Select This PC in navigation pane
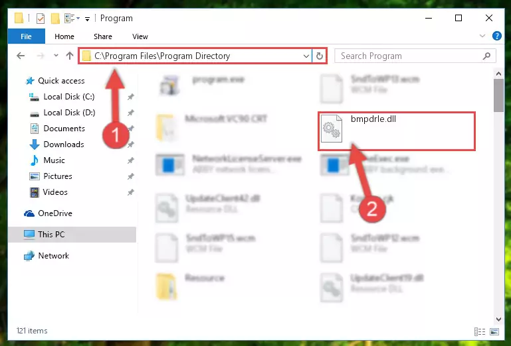Screen dimensions: 511x346 [51, 235]
